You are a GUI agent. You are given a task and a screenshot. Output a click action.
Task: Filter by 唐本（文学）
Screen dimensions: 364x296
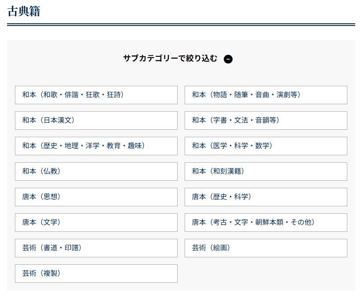(x=96, y=223)
